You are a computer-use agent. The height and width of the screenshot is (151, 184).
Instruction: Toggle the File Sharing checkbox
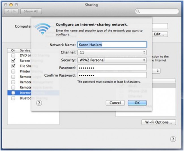tap(13, 66)
